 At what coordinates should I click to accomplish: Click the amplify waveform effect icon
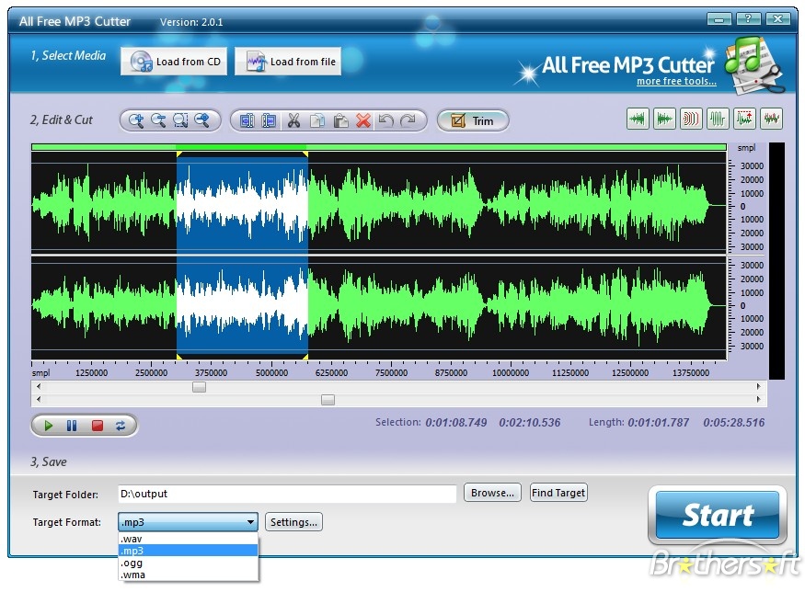click(718, 119)
